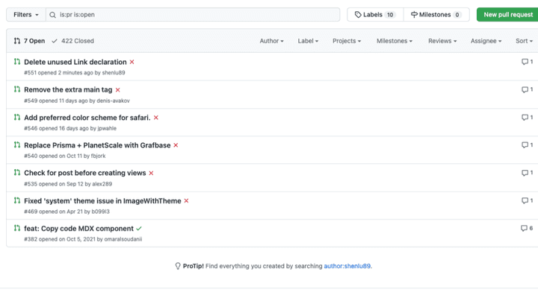Image resolution: width=538 pixels, height=301 pixels.
Task: Focus the is:pr is:open search field
Action: point(194,15)
